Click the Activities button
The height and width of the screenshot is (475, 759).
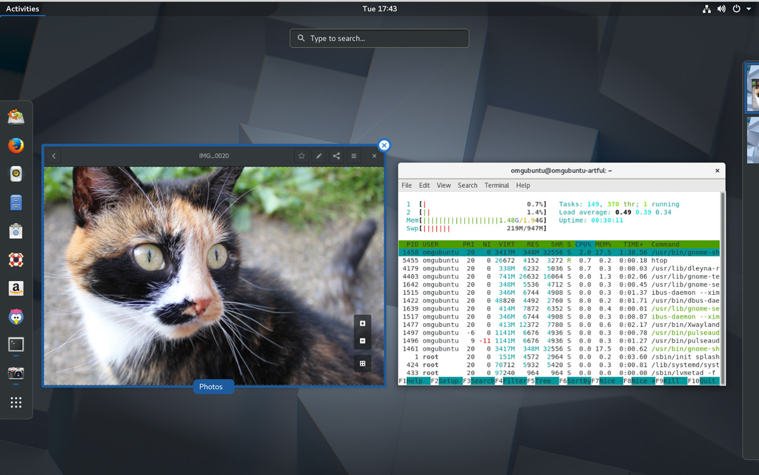22,9
